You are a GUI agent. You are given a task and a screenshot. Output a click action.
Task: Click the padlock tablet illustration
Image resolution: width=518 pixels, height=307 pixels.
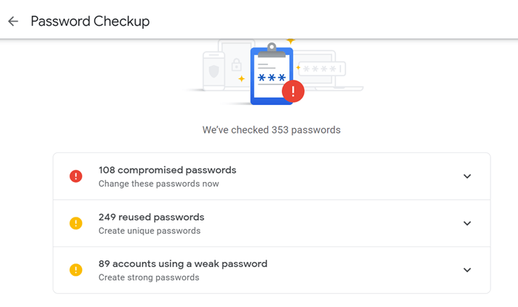[237, 64]
